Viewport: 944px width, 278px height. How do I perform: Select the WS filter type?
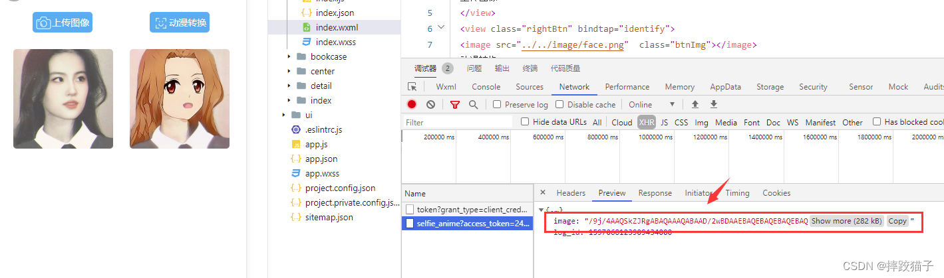point(792,122)
